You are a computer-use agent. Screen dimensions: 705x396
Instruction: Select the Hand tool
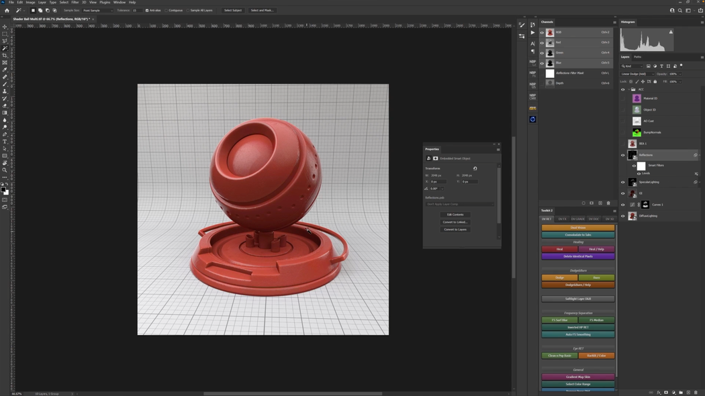[x=5, y=162]
